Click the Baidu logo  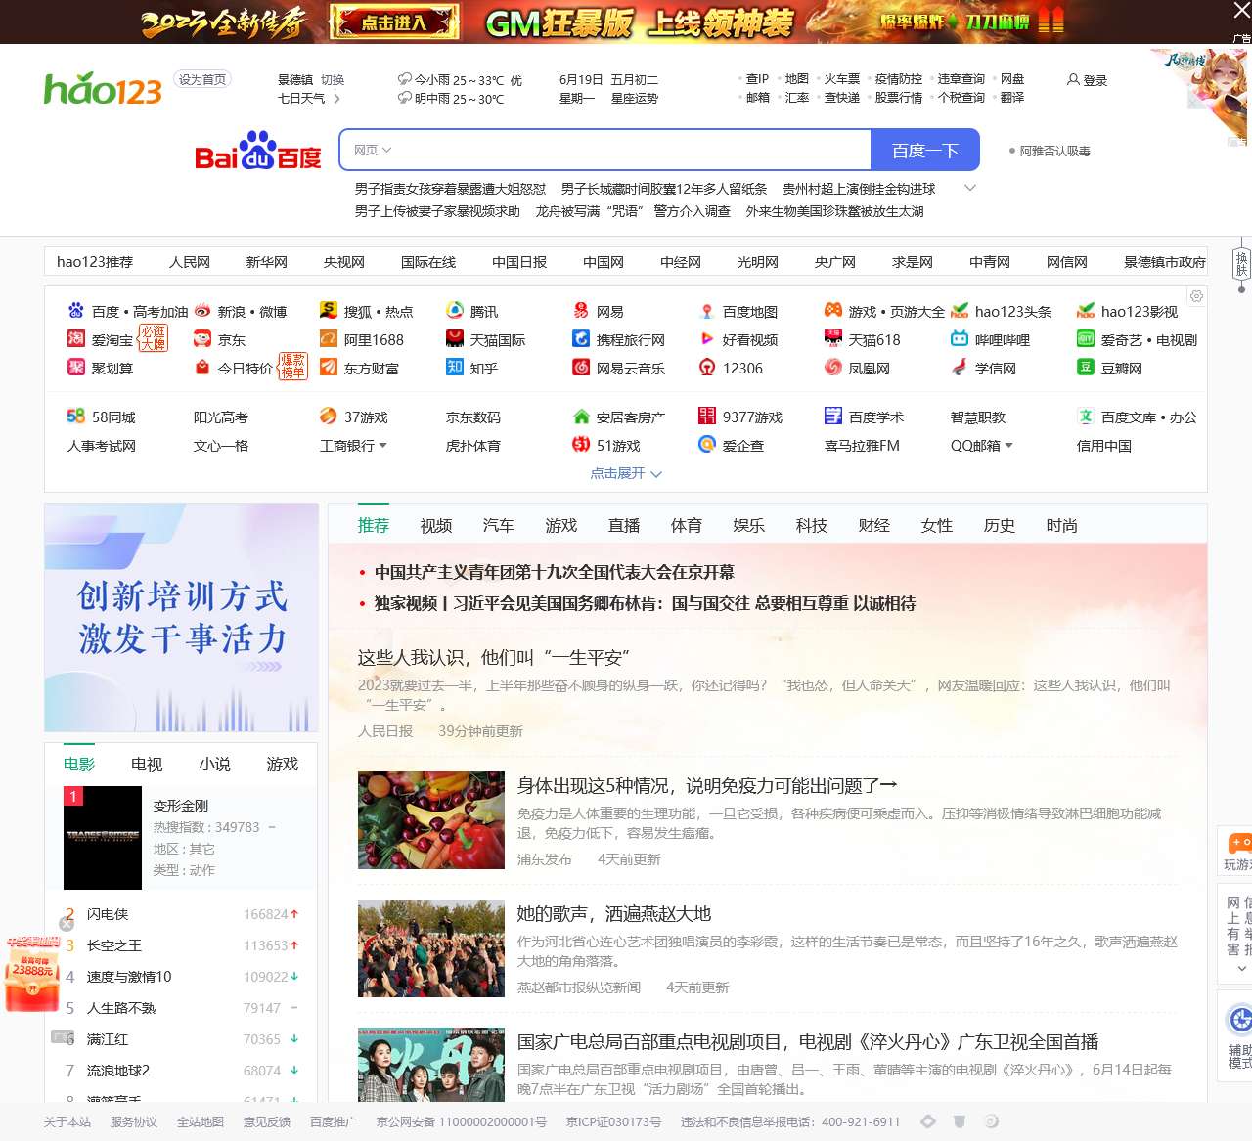pyautogui.click(x=258, y=151)
